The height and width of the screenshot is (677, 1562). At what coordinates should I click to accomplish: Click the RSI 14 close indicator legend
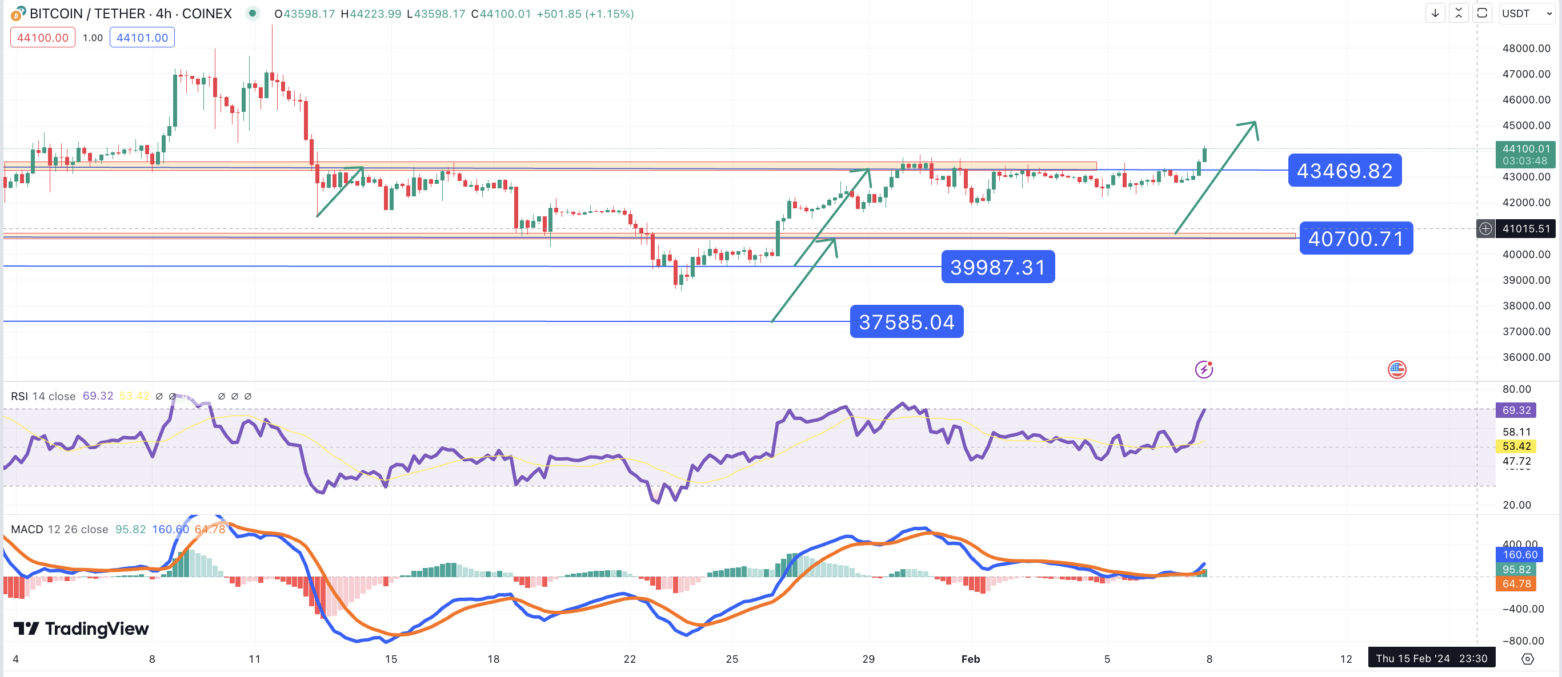pos(43,396)
